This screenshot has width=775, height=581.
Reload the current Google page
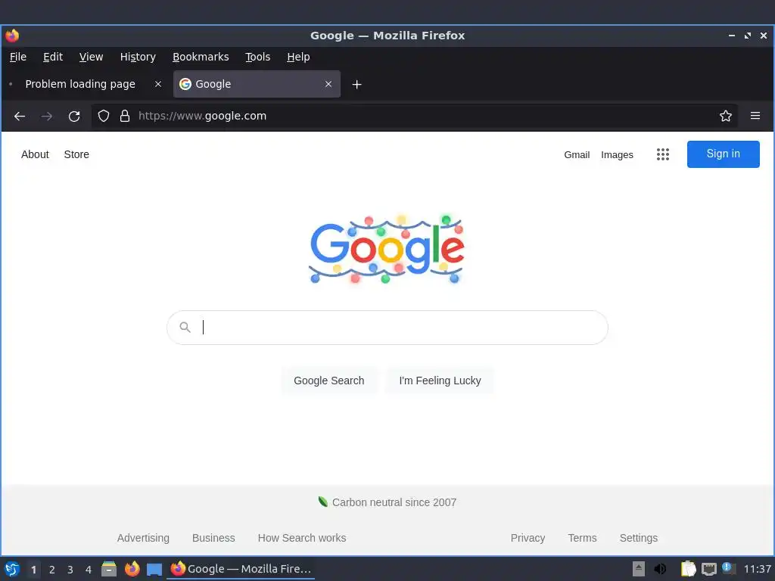[x=74, y=116]
